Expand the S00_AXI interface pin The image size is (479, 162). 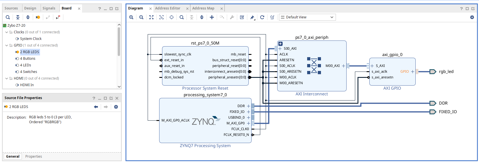[x=280, y=49]
